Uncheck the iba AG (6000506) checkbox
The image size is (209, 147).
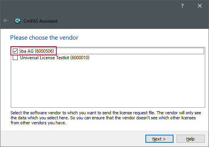click(x=15, y=51)
